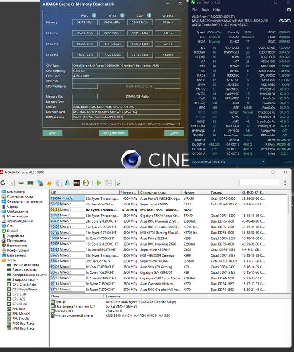Sort by the Системная плата column header
294x352 pixels.
point(160,192)
